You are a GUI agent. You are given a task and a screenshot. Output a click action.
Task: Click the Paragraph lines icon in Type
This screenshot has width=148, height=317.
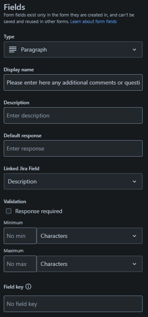coord(13,49)
